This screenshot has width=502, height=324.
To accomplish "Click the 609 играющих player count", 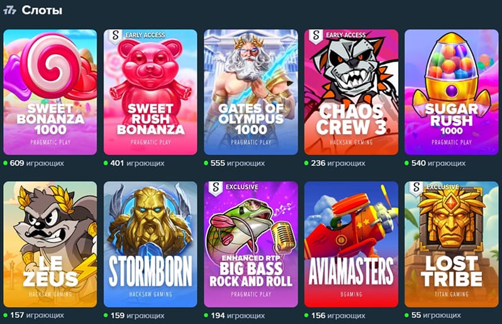I will click(x=36, y=163).
